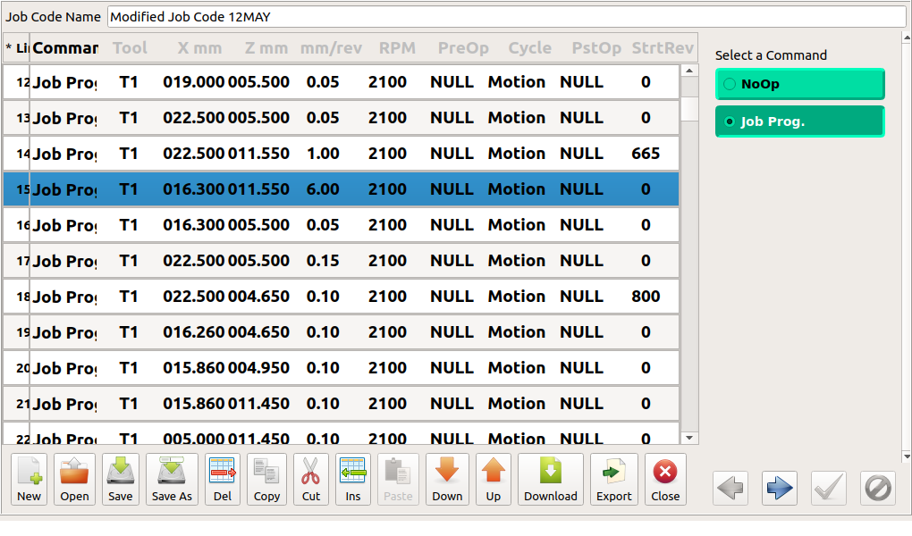The image size is (912, 536).
Task: Click Z value 004.950 in line 20
Action: tap(258, 368)
